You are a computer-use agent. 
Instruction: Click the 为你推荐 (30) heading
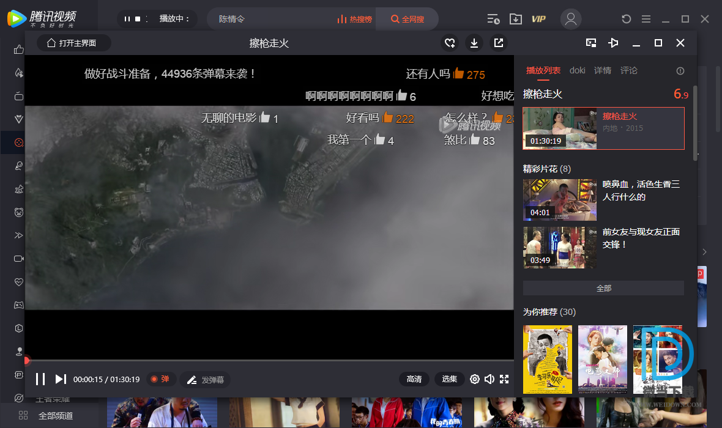[549, 312]
